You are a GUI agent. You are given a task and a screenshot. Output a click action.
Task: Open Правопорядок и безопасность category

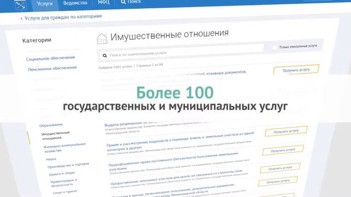pyautogui.click(x=64, y=182)
